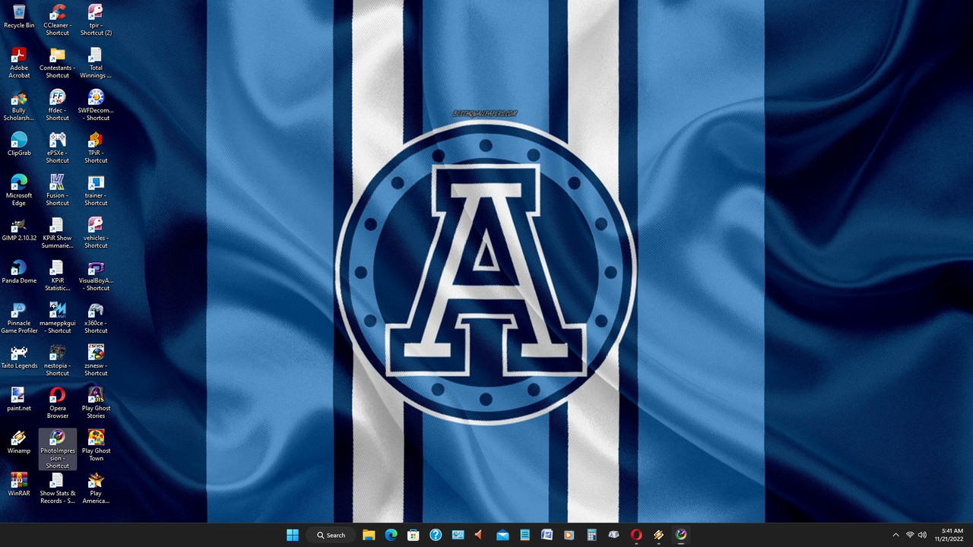Open the red speaker taskbar icon
This screenshot has height=547, width=973.
[480, 535]
